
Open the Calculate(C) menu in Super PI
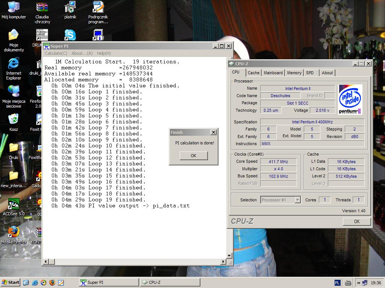56,53
